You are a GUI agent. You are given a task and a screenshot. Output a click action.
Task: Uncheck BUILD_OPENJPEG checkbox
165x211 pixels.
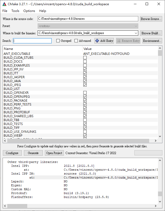85,97
